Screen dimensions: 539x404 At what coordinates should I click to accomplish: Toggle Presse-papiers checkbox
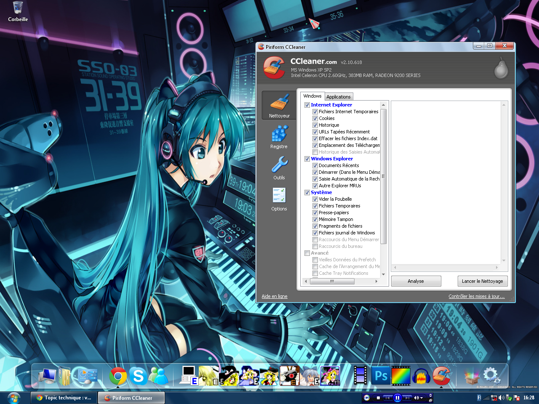(x=315, y=213)
